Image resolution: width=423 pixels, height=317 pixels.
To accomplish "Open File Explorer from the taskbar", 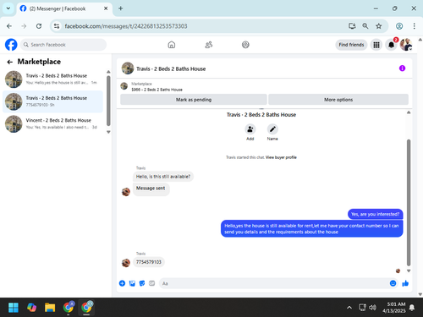I will click(x=50, y=308).
